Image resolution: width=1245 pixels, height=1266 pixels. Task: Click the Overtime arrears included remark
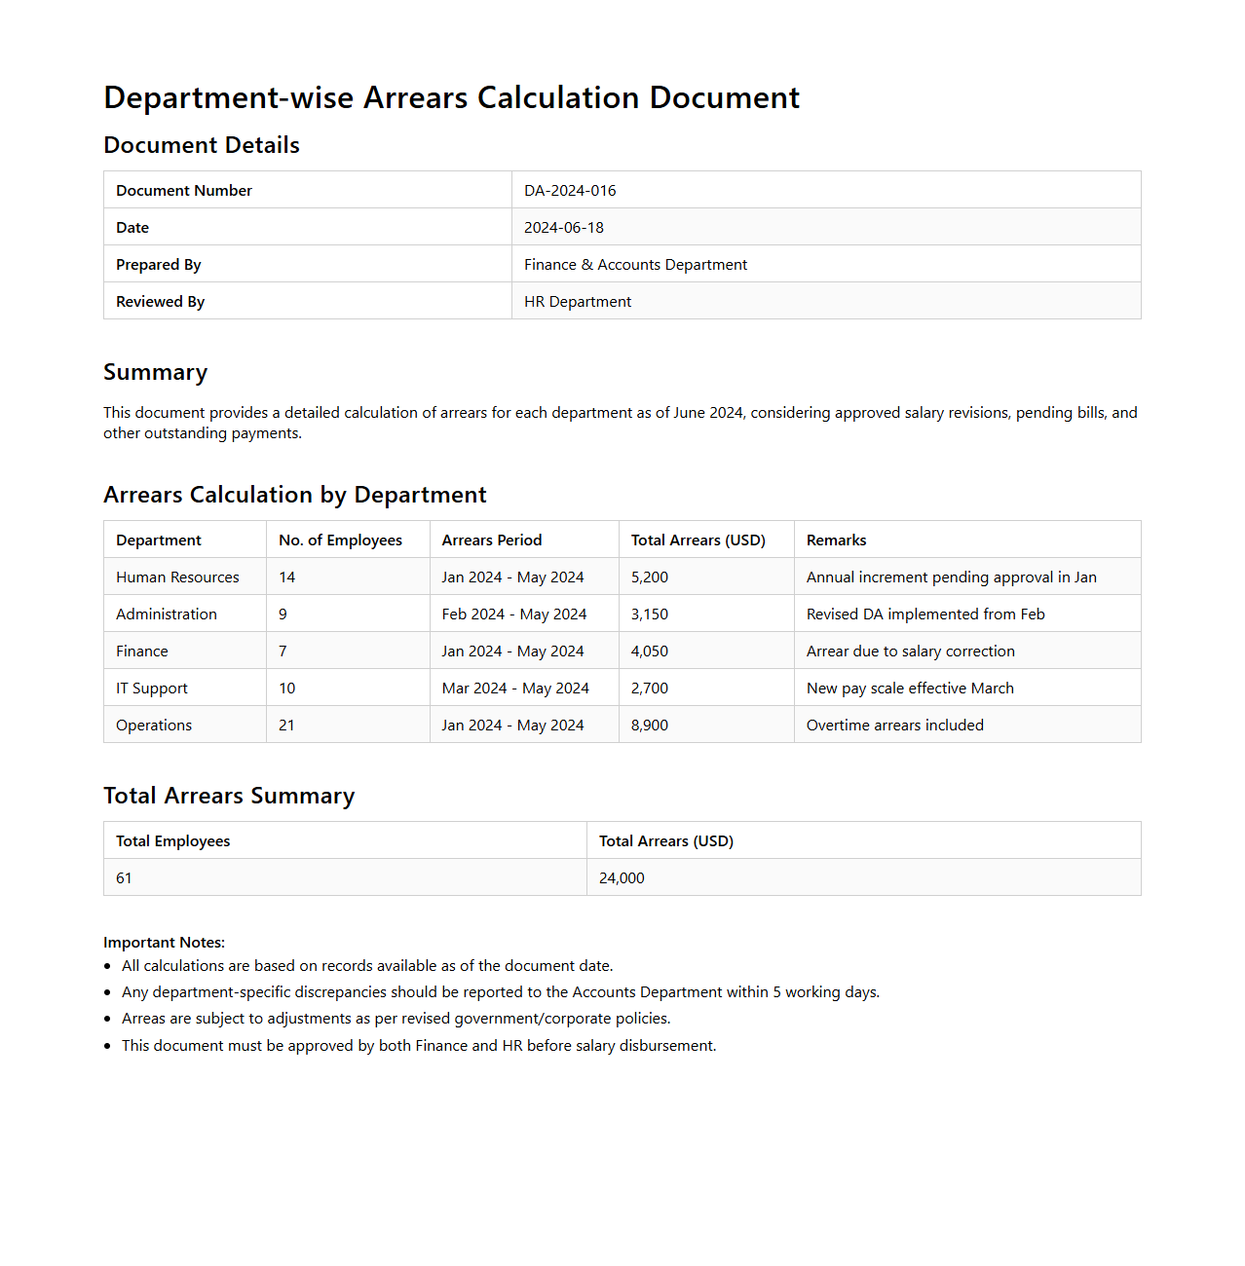(x=894, y=726)
